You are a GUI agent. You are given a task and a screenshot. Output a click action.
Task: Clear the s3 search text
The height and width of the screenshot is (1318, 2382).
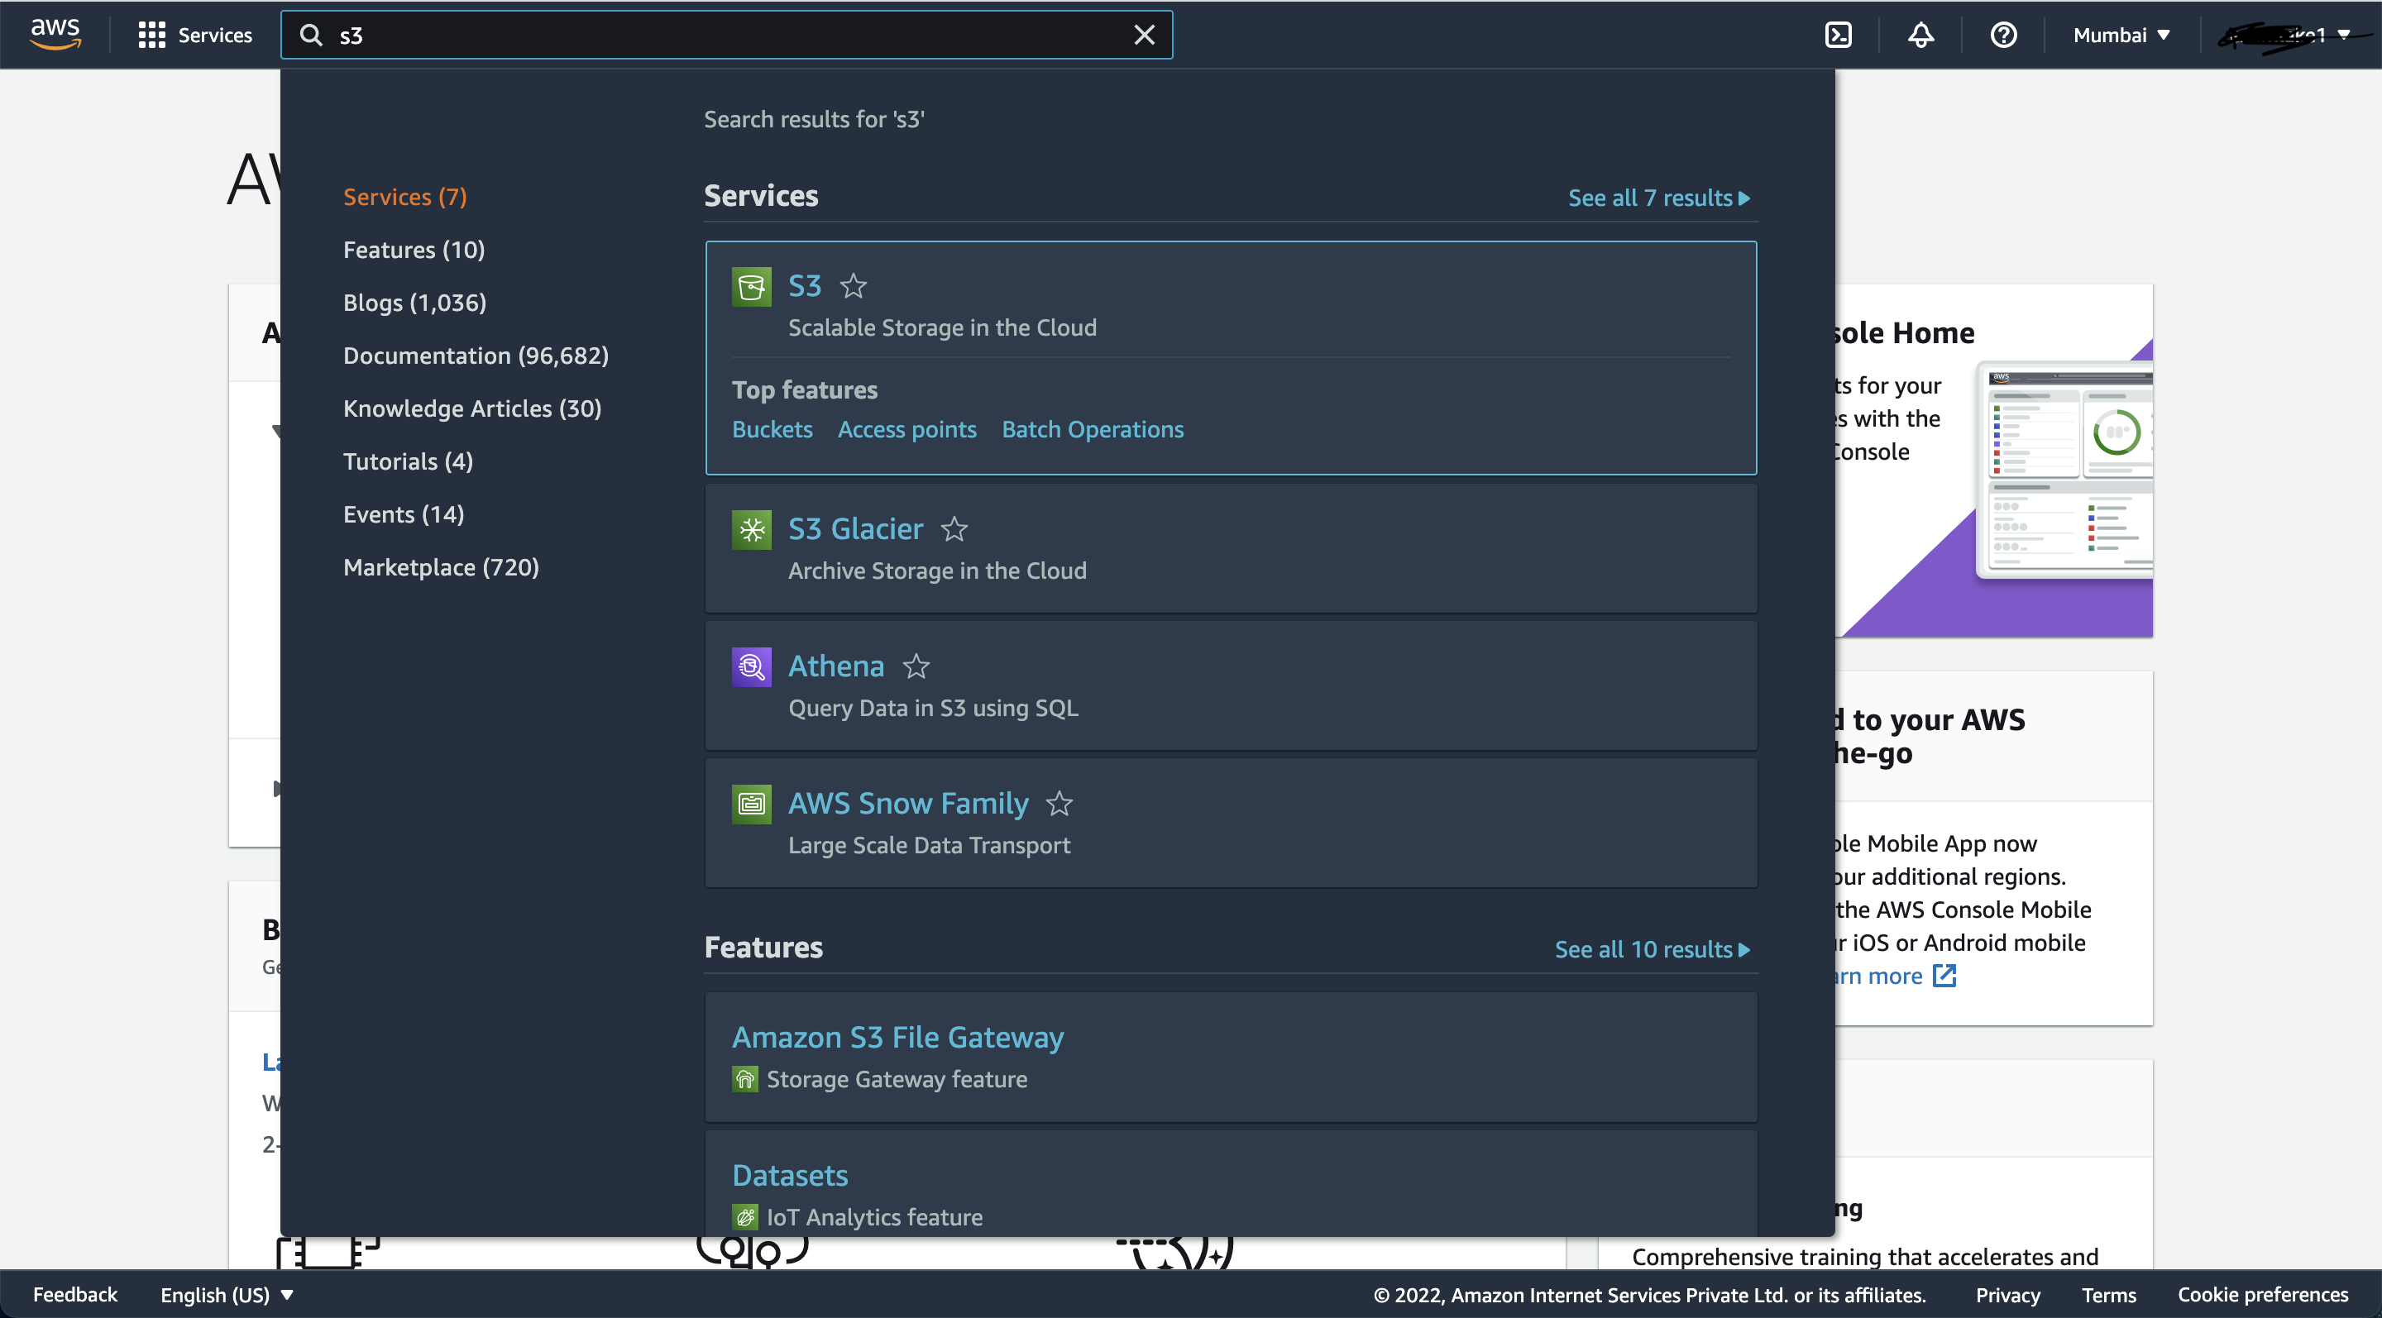(1144, 35)
